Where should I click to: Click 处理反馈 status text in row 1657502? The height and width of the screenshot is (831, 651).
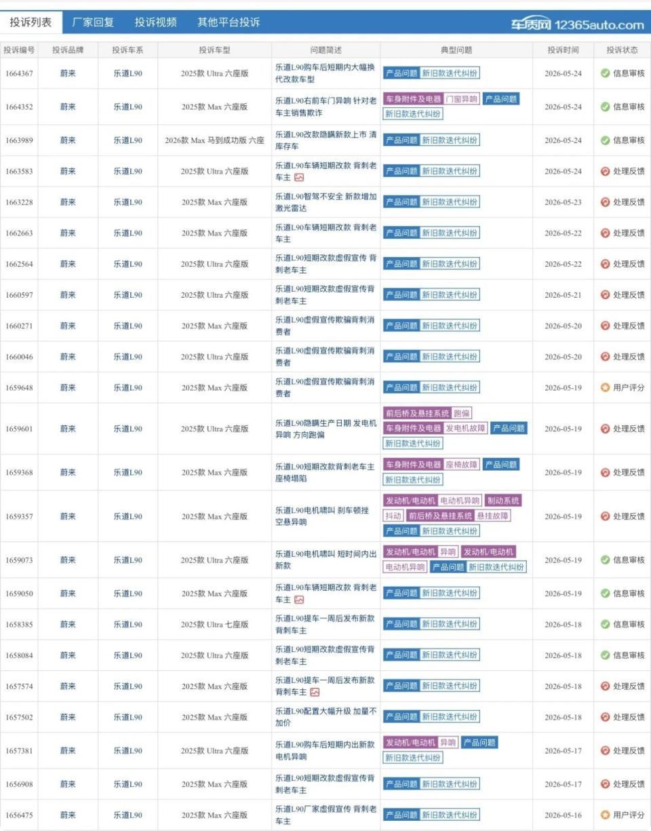point(629,717)
